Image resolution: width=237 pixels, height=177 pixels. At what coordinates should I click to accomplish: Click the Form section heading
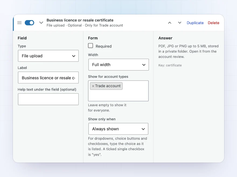pyautogui.click(x=93, y=38)
